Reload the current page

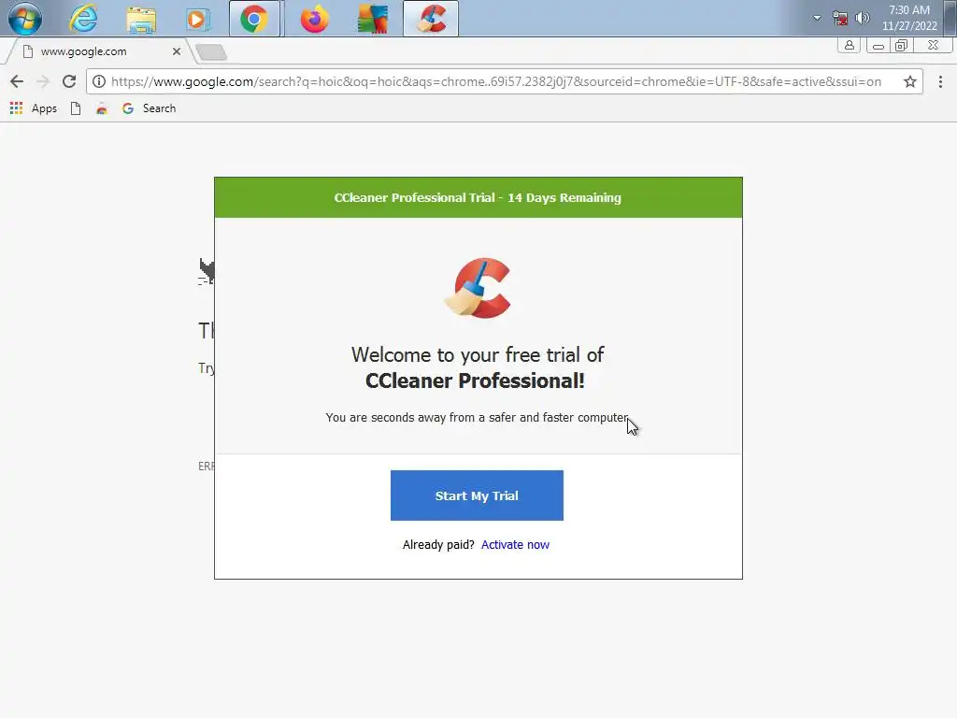click(x=69, y=81)
